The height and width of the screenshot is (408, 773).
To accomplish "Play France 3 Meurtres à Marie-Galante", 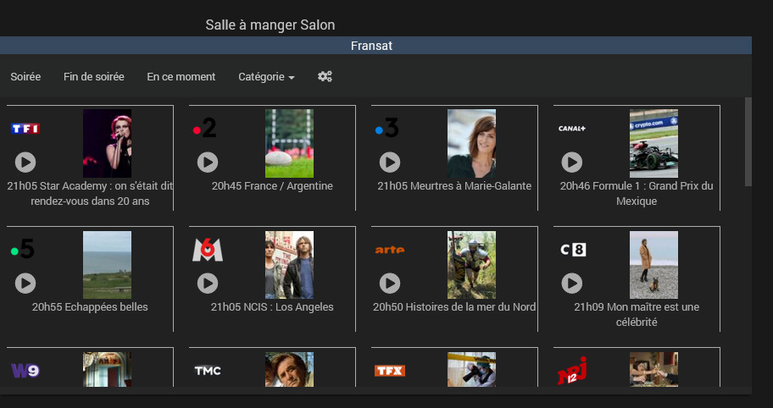I will 389,162.
